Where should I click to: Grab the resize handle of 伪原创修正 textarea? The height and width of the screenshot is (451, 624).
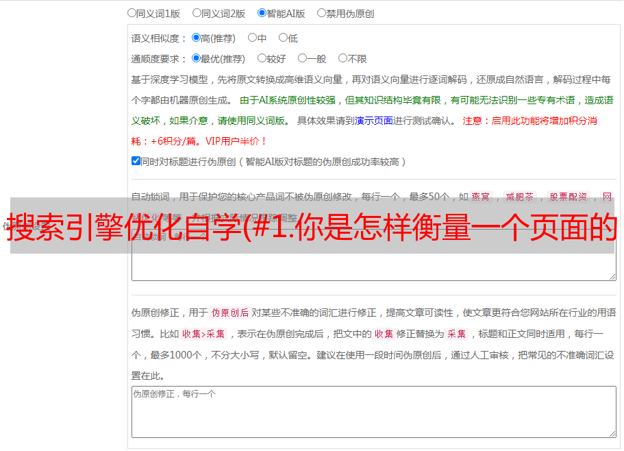[x=612, y=434]
